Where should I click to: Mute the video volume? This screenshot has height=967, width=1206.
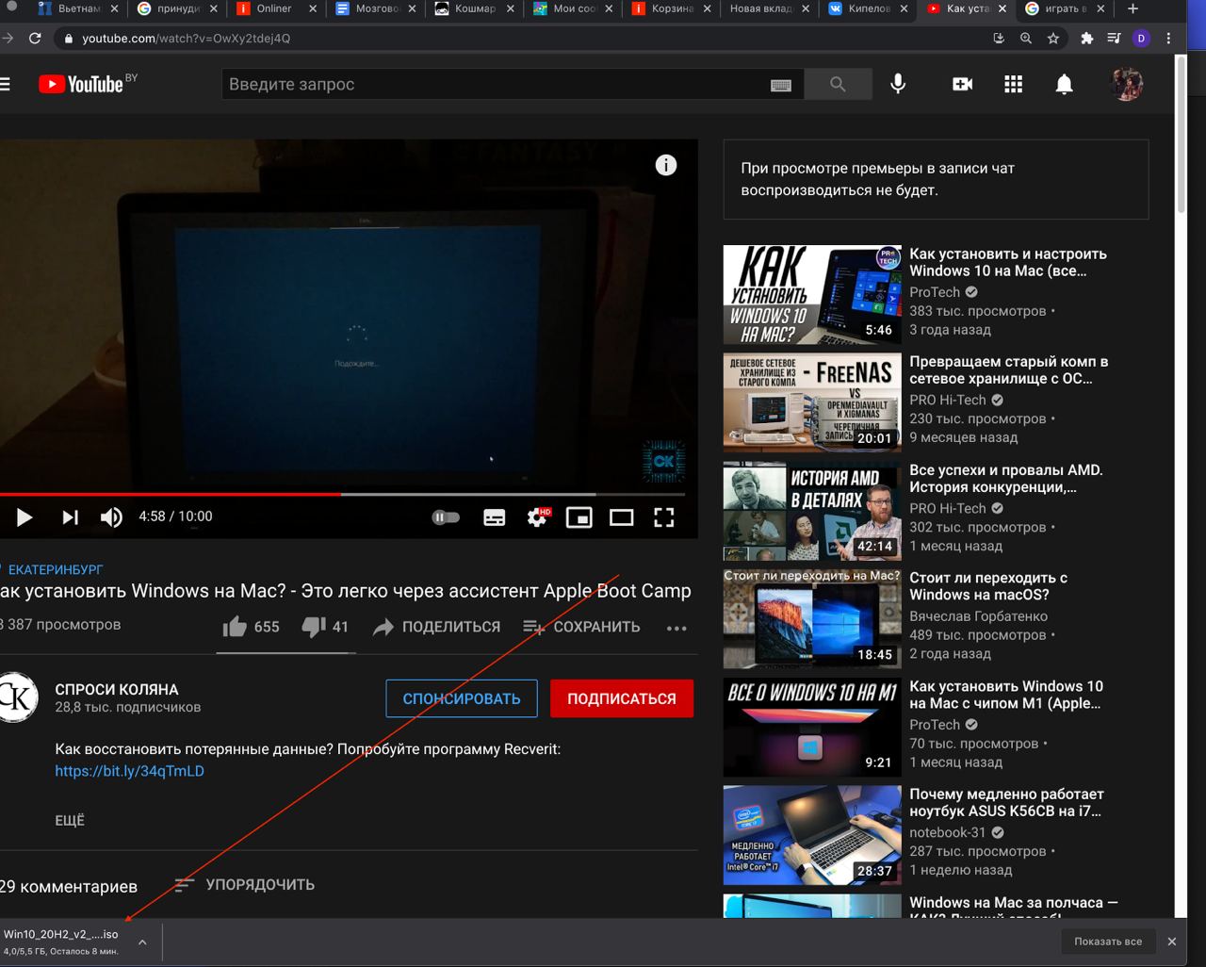[x=111, y=516]
